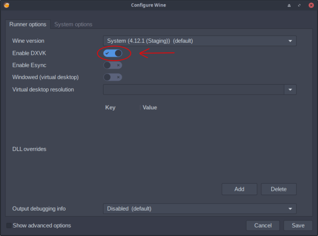Image resolution: width=318 pixels, height=236 pixels.
Task: Add a new DLL override
Action: (x=239, y=189)
